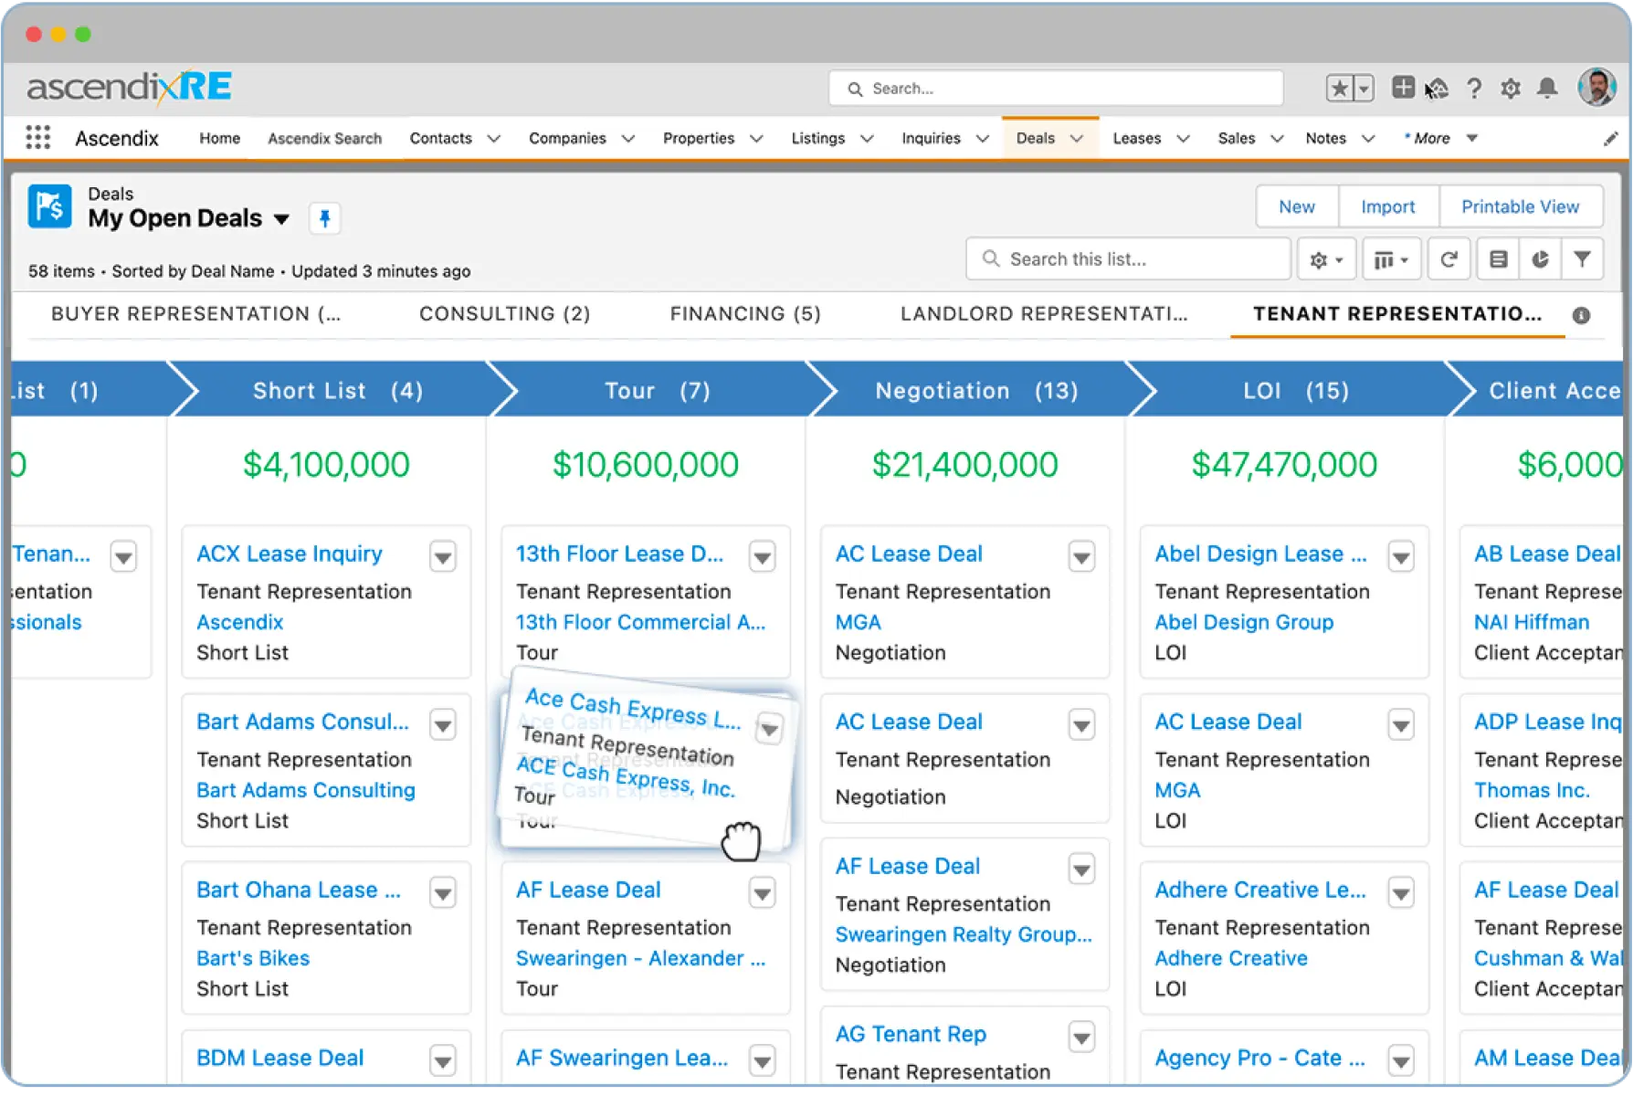Open the Bart's Bikes company link
This screenshot has width=1633, height=1096.
point(253,958)
